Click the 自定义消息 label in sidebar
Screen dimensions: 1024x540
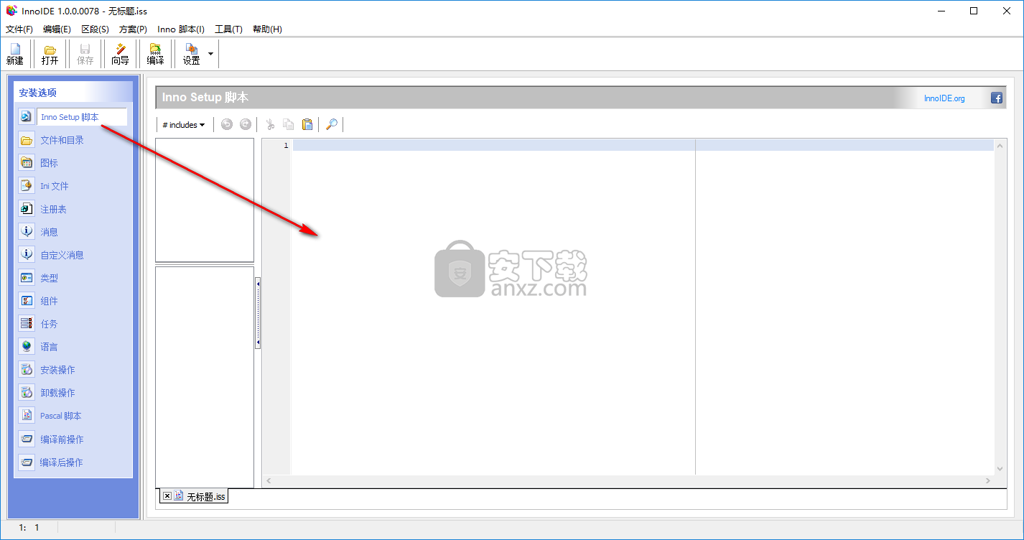(62, 255)
